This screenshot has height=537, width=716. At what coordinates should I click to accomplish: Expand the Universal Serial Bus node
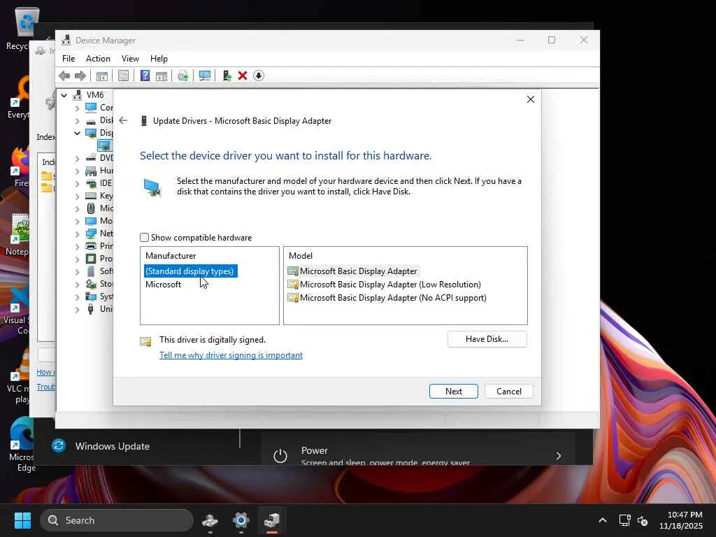coord(77,310)
